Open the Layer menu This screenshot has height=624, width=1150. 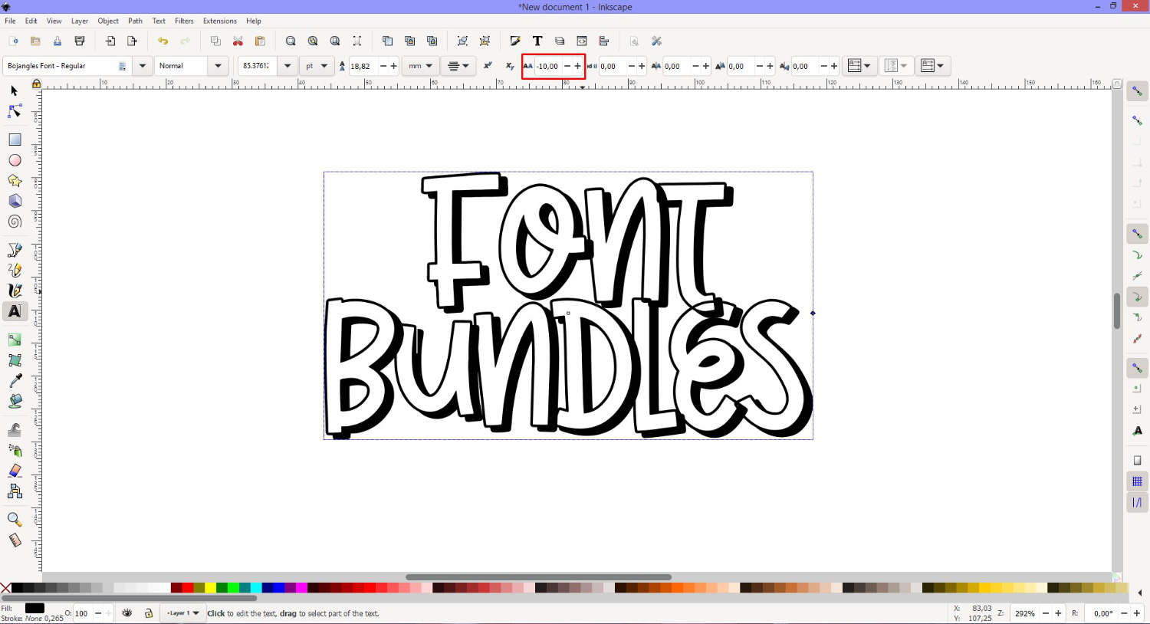(x=80, y=21)
